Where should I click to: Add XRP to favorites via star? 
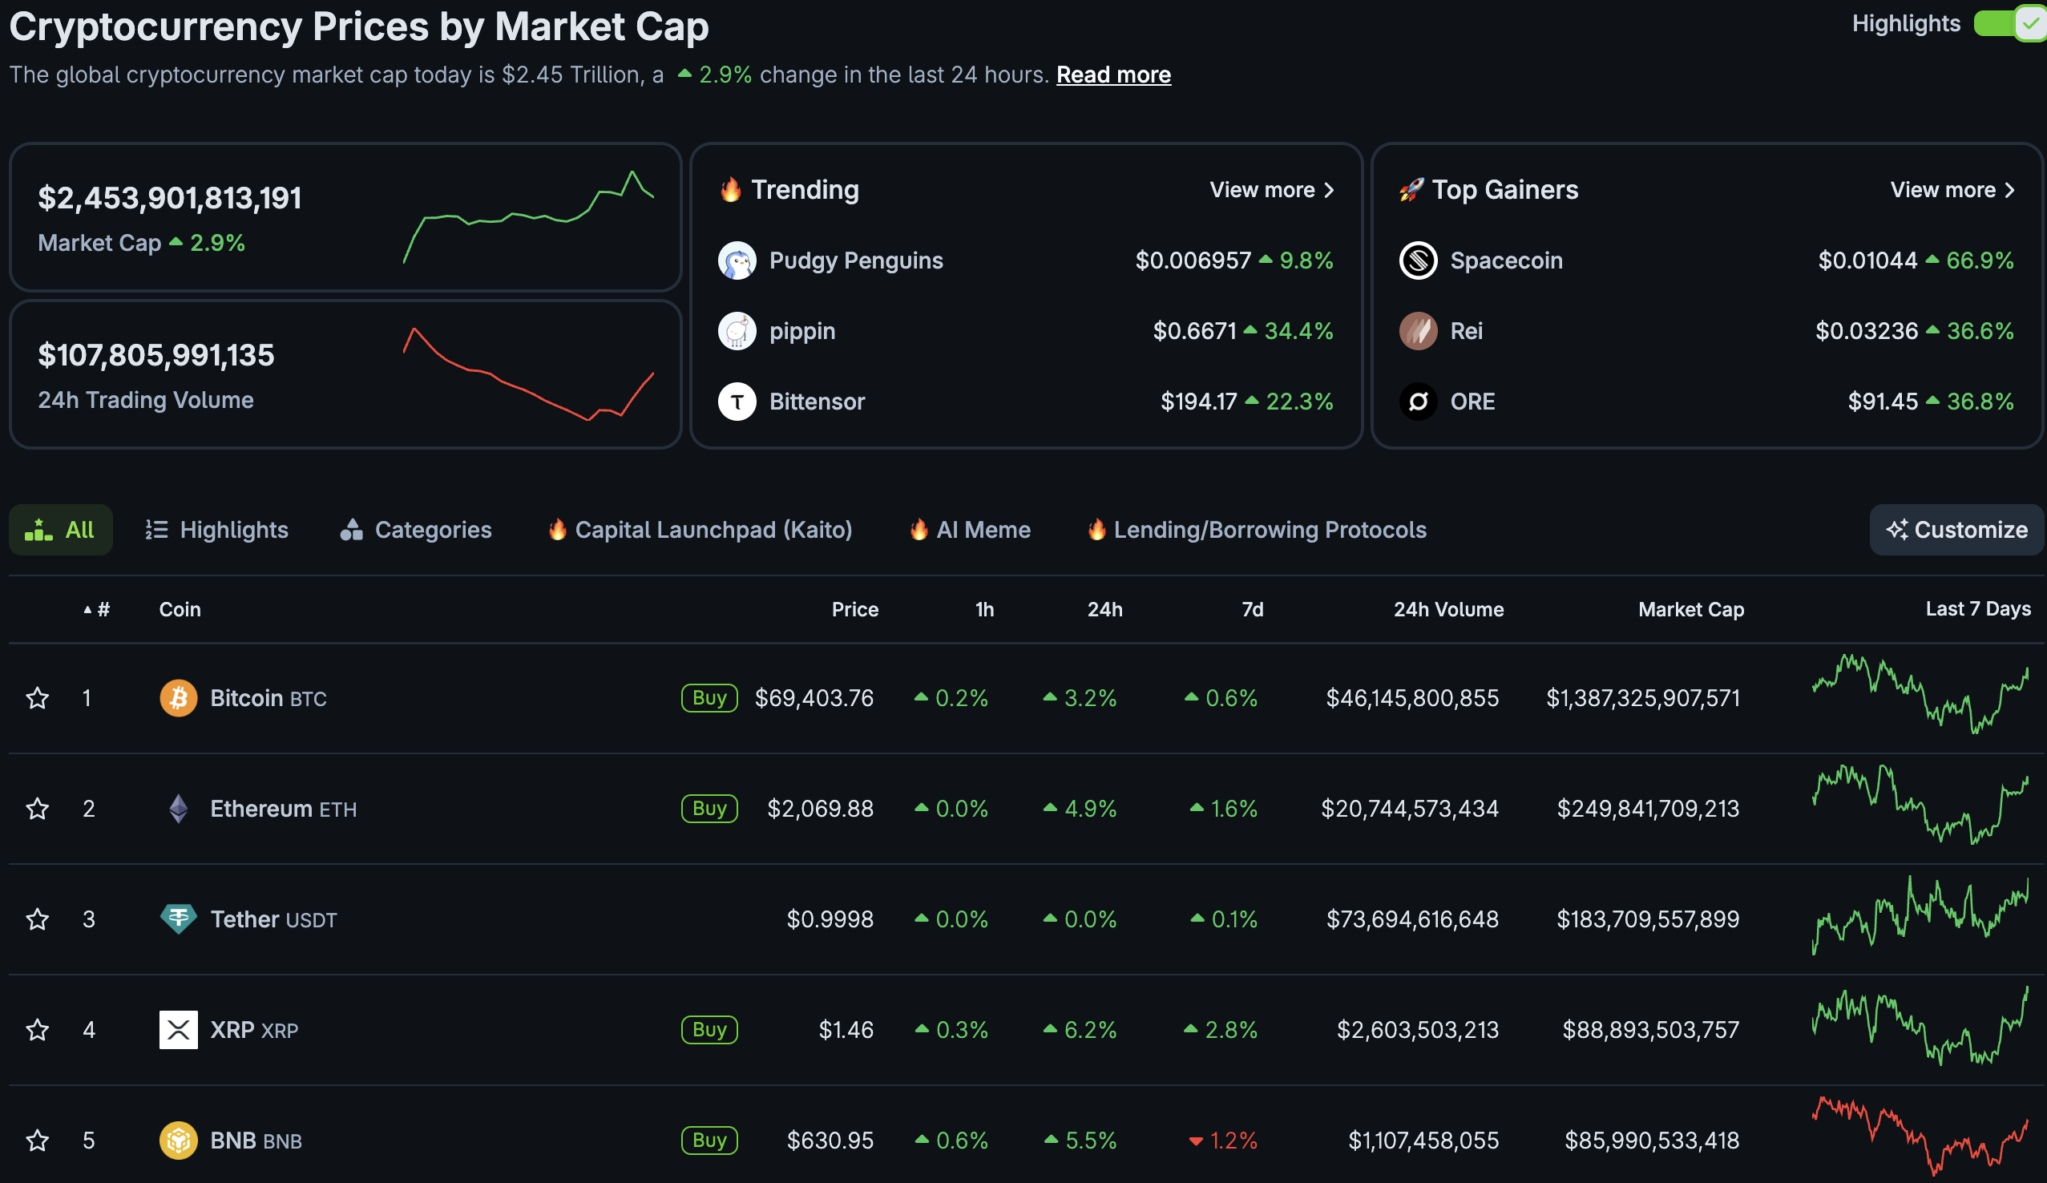[x=38, y=1029]
